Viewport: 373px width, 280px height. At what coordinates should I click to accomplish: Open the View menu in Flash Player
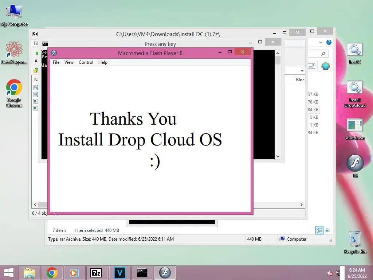pyautogui.click(x=69, y=62)
